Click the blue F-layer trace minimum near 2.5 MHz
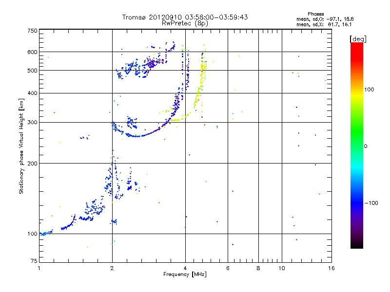This screenshot has height=292, width=390. point(136,136)
